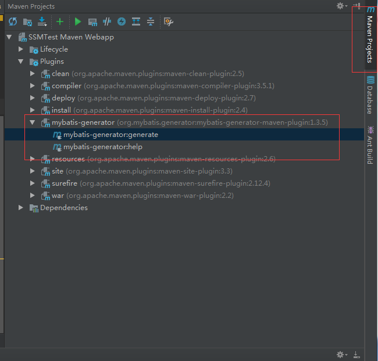Click the Dependencies folder library icon

34,208
